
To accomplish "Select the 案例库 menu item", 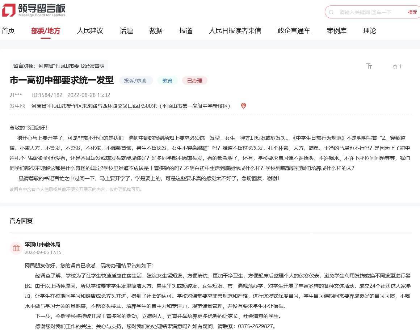I will pos(336,31).
